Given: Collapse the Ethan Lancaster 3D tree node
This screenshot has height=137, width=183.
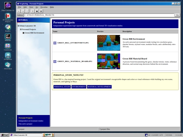Looking at the screenshot, I should 18,26.
